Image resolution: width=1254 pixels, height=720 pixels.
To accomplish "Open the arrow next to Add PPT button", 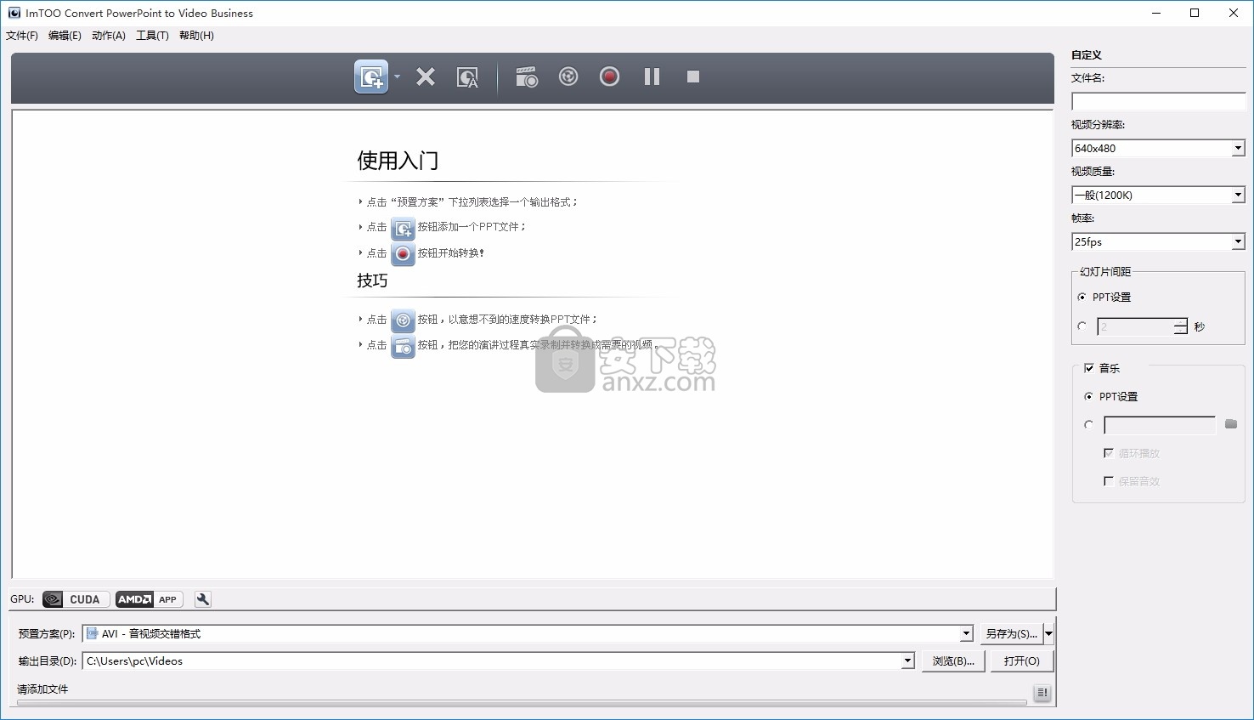I will (397, 77).
